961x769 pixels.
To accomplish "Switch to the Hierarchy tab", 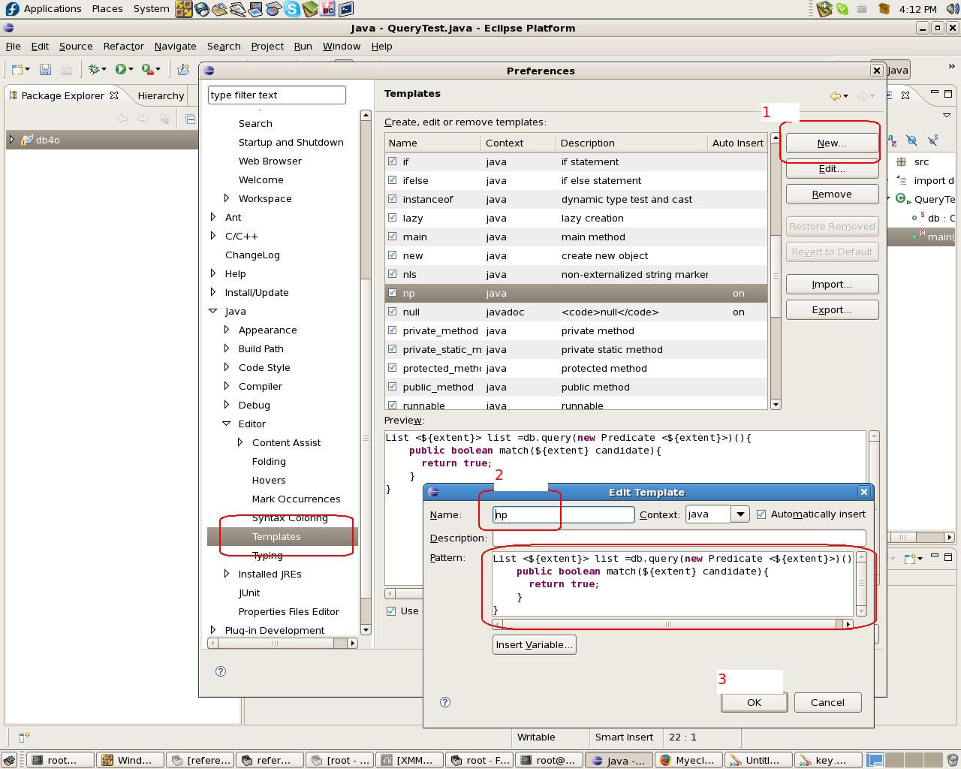I will pos(161,95).
